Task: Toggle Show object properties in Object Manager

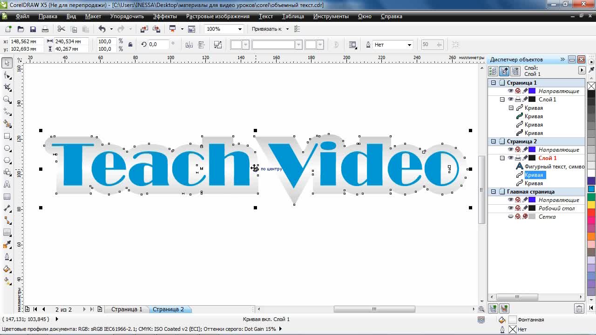Action: pos(493,71)
